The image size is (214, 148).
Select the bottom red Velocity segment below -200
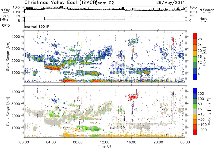195,132
